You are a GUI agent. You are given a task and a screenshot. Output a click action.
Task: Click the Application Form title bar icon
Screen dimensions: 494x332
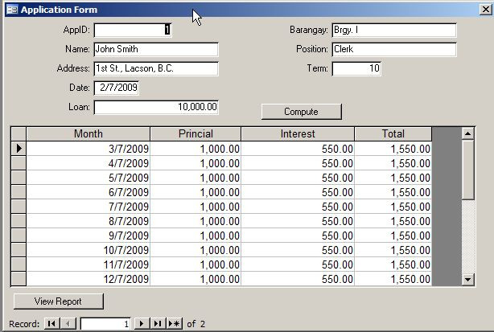click(10, 10)
